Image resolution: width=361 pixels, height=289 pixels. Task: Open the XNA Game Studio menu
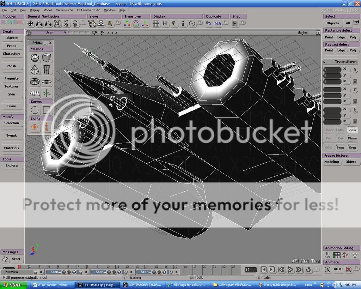[x=88, y=10]
